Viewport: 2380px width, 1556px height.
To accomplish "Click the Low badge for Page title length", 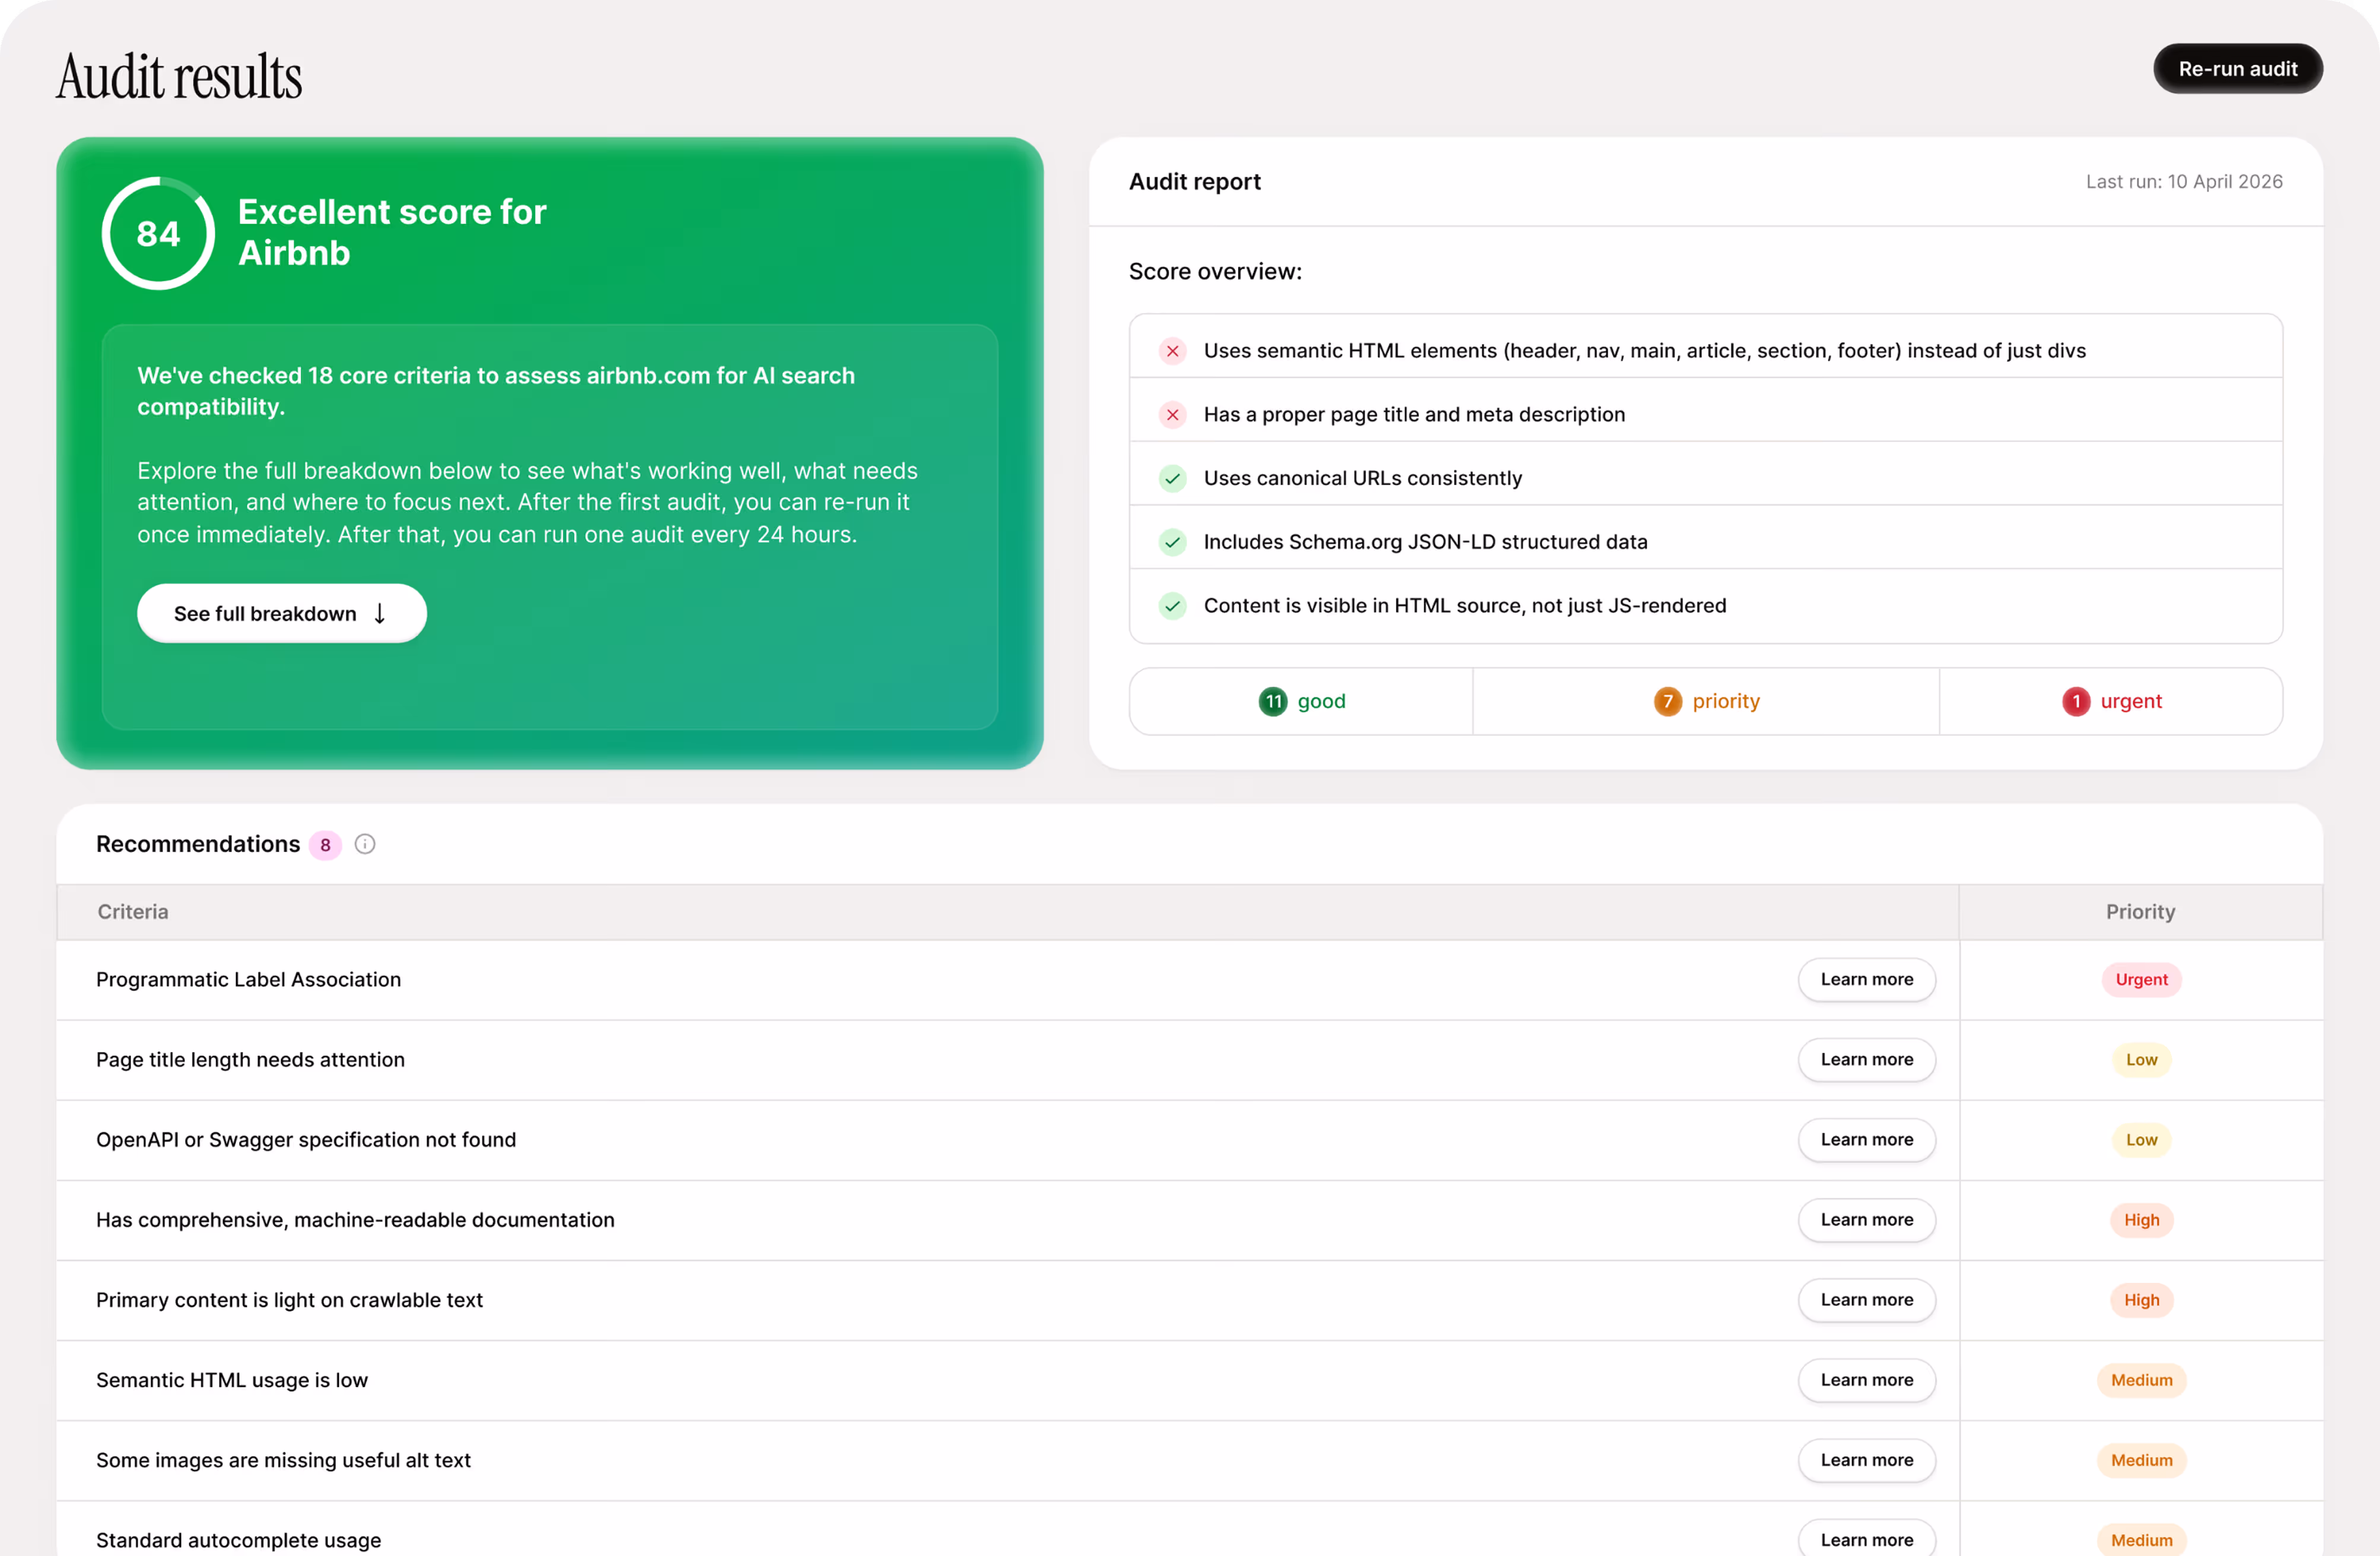I will pos(2141,1059).
